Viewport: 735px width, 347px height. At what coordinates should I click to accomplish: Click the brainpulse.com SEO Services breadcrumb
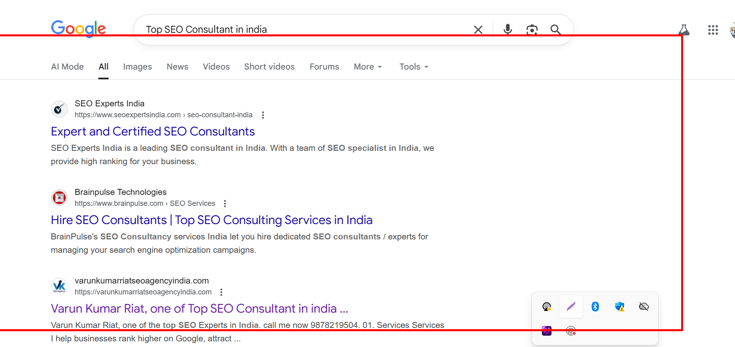click(x=145, y=203)
